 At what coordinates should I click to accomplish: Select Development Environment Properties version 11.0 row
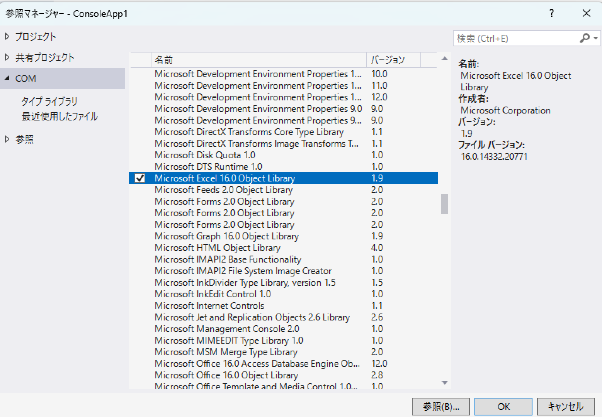pos(284,85)
